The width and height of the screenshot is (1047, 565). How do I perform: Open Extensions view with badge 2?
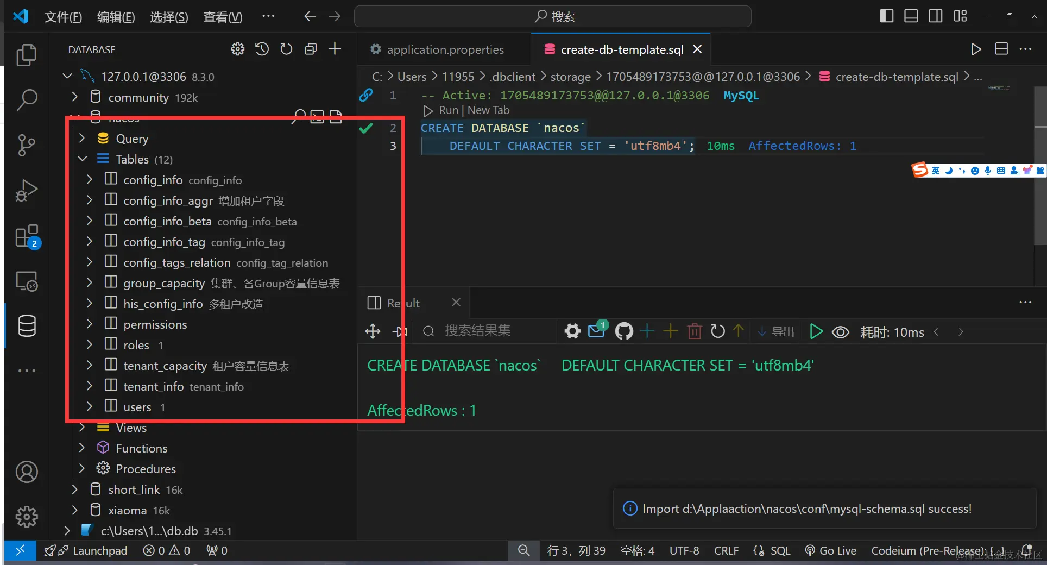coord(27,236)
